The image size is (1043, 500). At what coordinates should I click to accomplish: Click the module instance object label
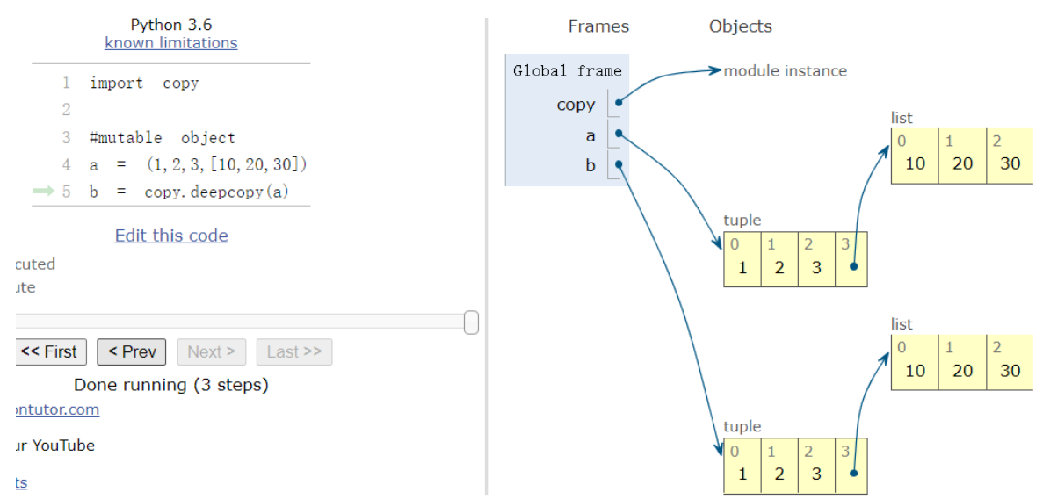[x=785, y=71]
